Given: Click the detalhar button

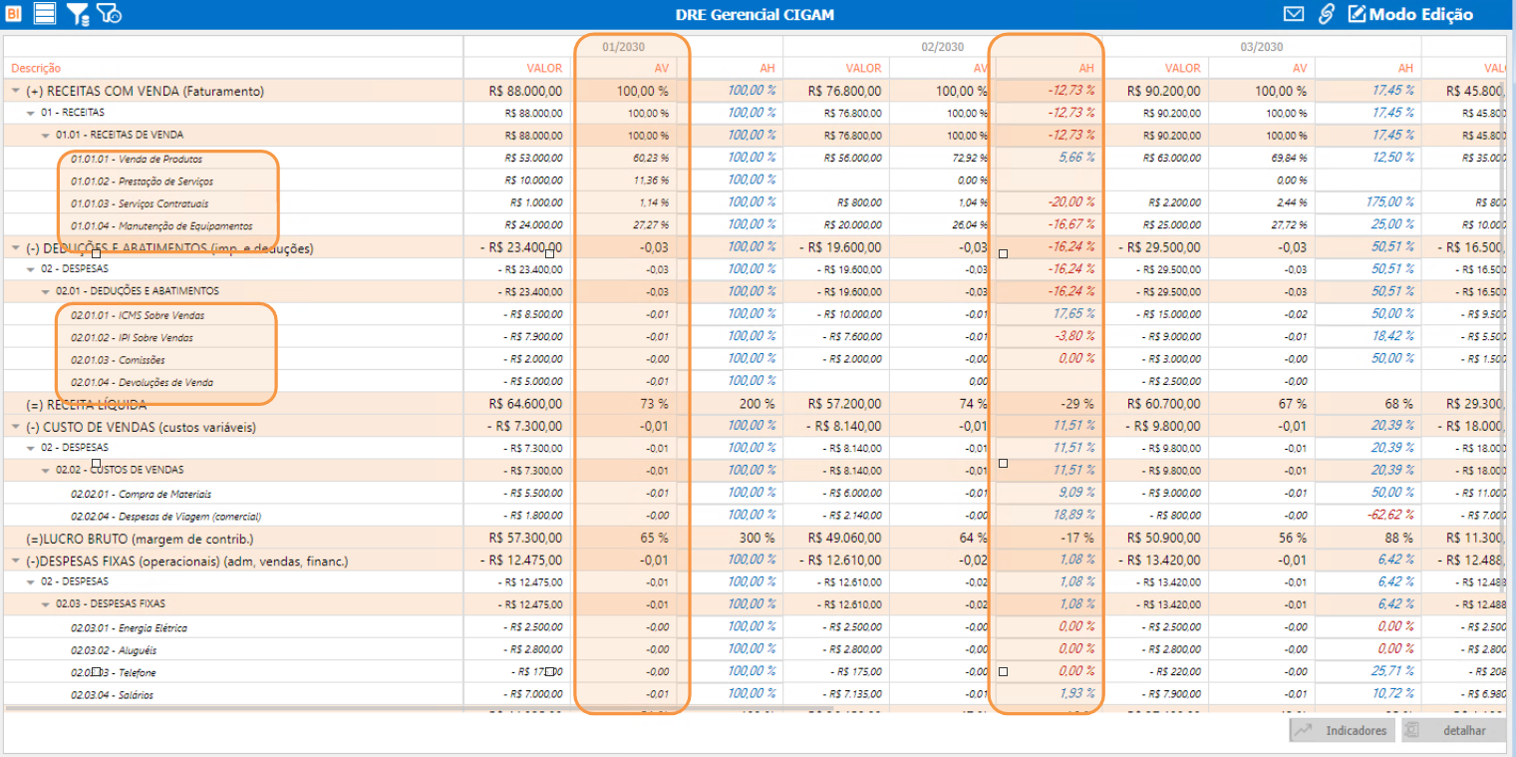Looking at the screenshot, I should pyautogui.click(x=1453, y=730).
